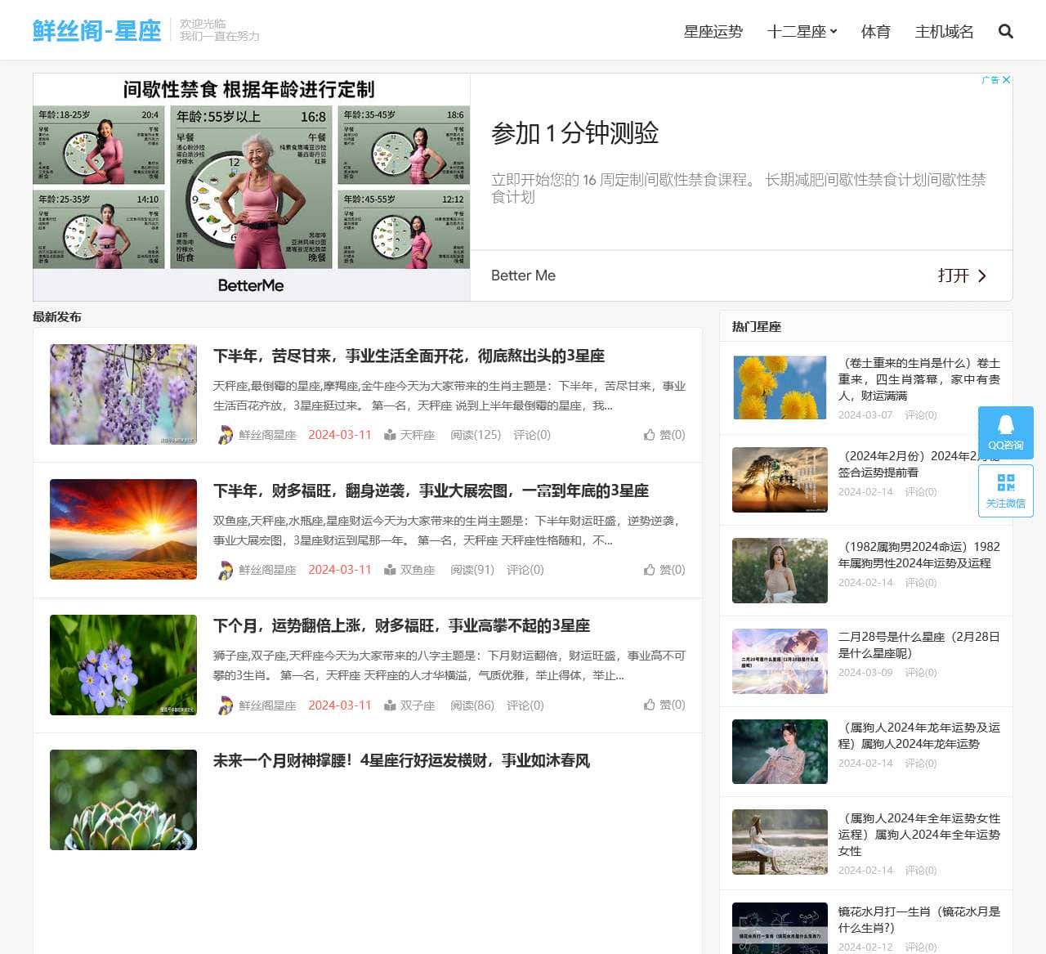Open the 参加 1 分钟测验 ad headline
Image resolution: width=1046 pixels, height=954 pixels.
[575, 132]
